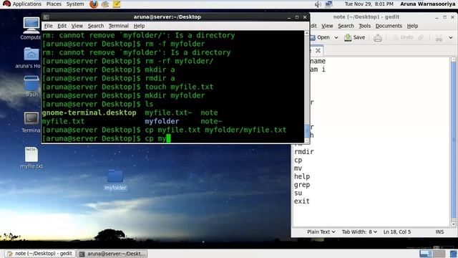Viewport: 458px width, 258px height.
Task: Click the gedit Open button
Action: [x=321, y=37]
